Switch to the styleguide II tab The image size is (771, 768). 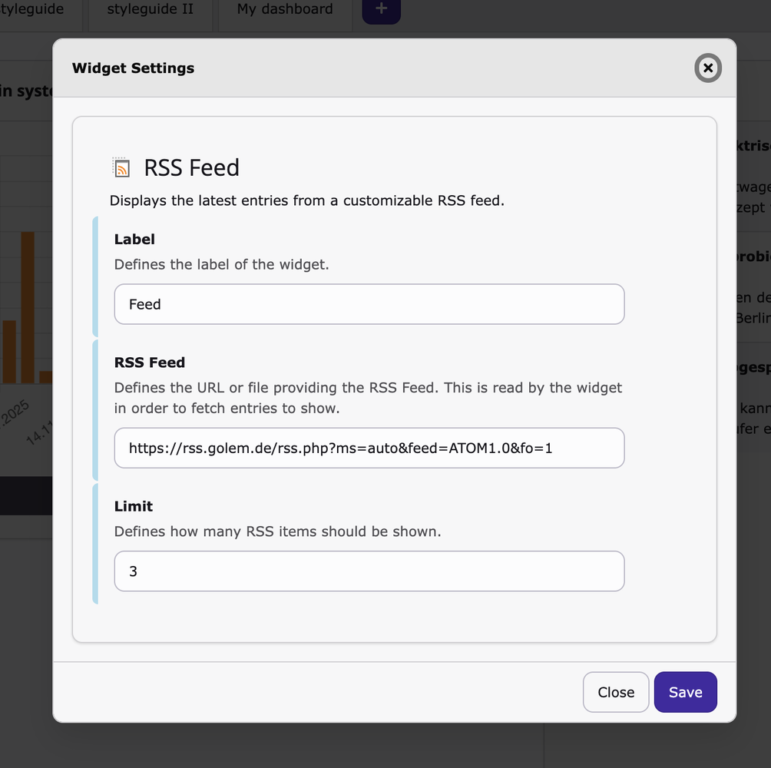pos(151,10)
